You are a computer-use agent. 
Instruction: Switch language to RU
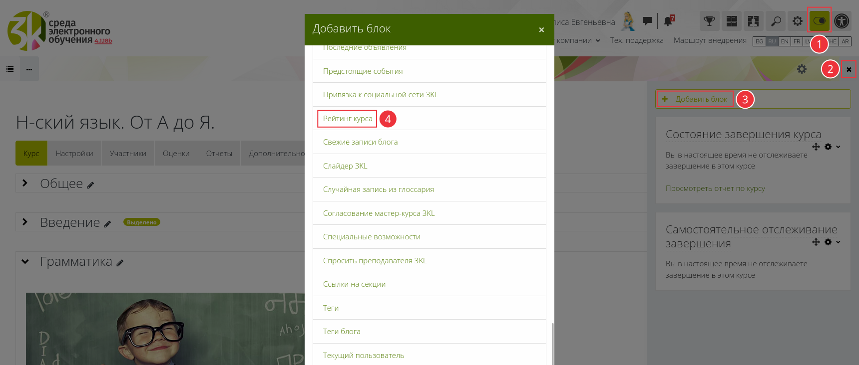tap(772, 41)
